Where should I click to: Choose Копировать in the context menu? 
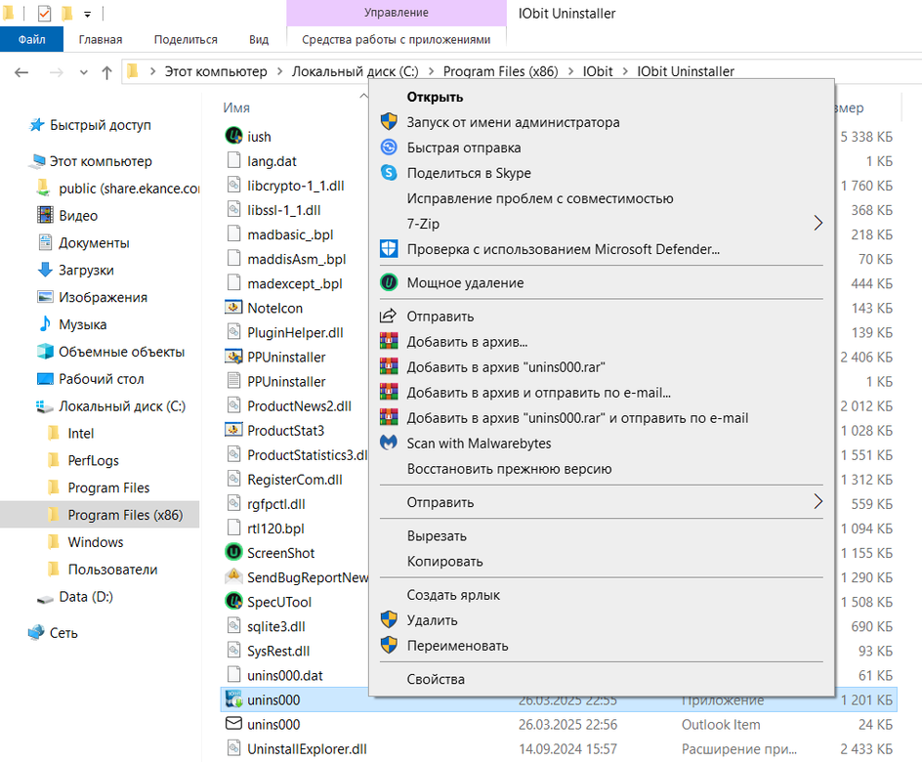601,561
